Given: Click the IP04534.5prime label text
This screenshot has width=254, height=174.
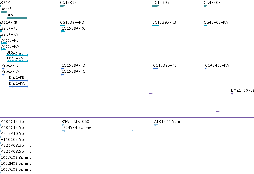Looking at the screenshot, I should coord(77,128).
